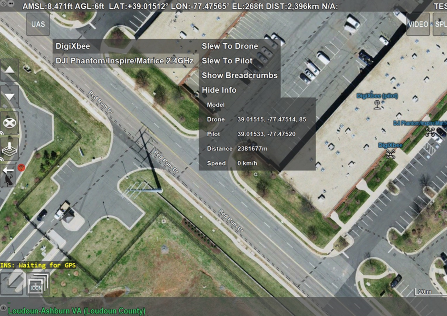Screen dimensions: 447x316
Task: Toggle Hide Info option
Action: 219,90
